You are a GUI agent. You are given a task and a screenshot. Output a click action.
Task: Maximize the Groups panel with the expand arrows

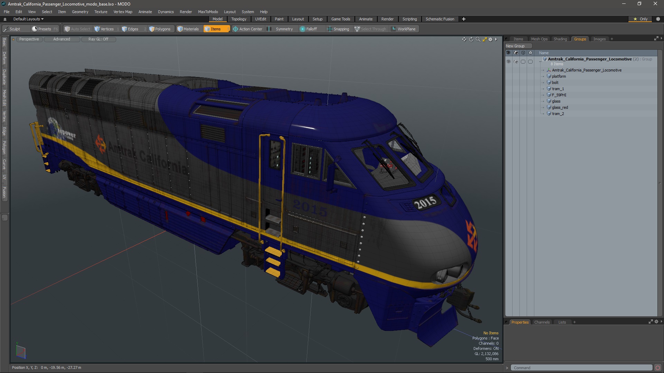pos(656,39)
